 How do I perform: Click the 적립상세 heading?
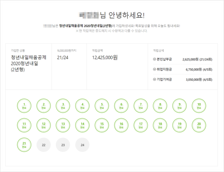(x=159, y=50)
